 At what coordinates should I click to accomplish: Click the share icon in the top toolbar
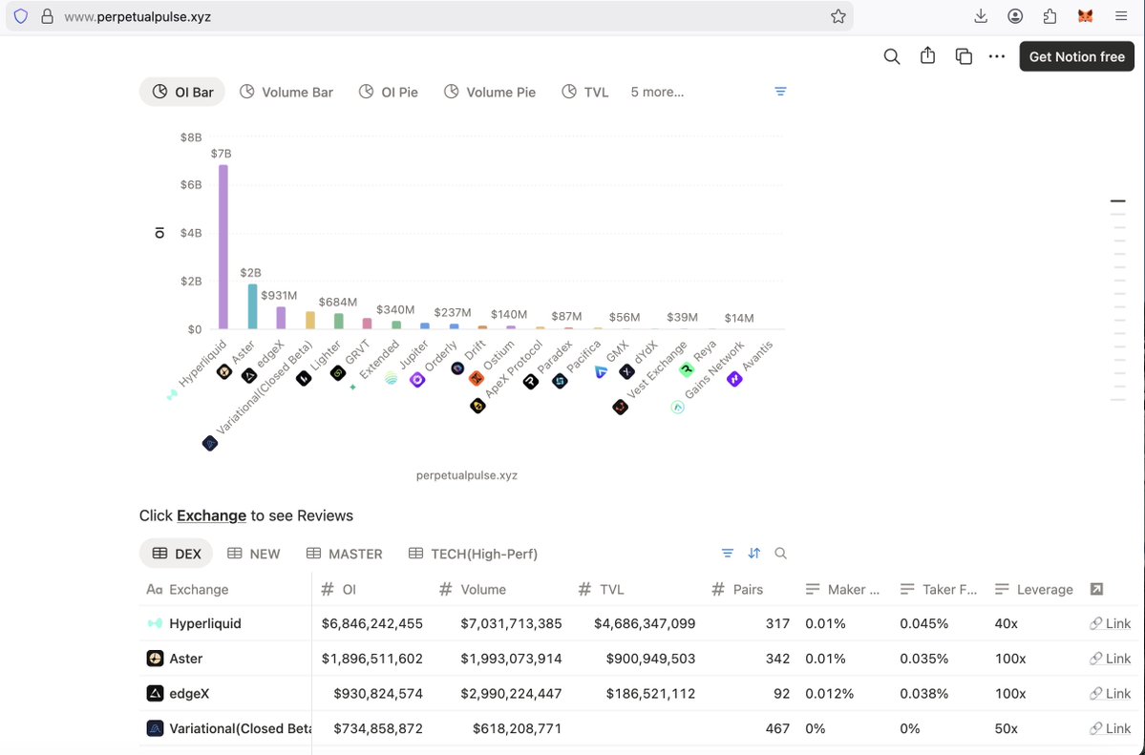pos(927,55)
